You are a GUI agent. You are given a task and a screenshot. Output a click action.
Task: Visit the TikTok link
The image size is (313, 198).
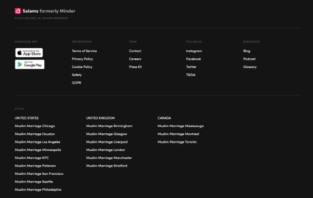click(x=191, y=75)
